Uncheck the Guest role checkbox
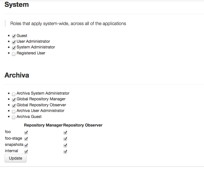204x169 pixels. (14, 36)
